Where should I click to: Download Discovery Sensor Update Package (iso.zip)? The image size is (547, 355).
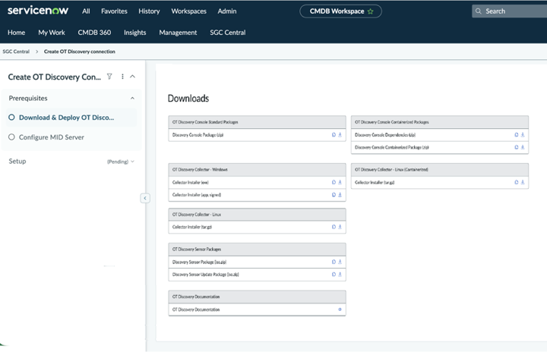[340, 274]
